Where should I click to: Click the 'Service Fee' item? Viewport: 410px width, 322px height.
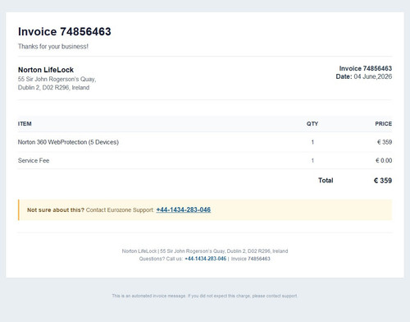pyautogui.click(x=34, y=160)
